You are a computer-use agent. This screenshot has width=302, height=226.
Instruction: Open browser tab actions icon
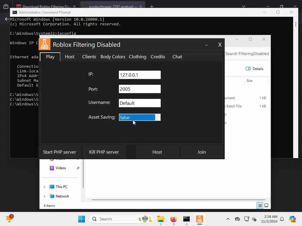pyautogui.click(x=6, y=6)
